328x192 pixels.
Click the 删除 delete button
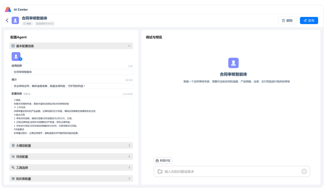pos(287,20)
